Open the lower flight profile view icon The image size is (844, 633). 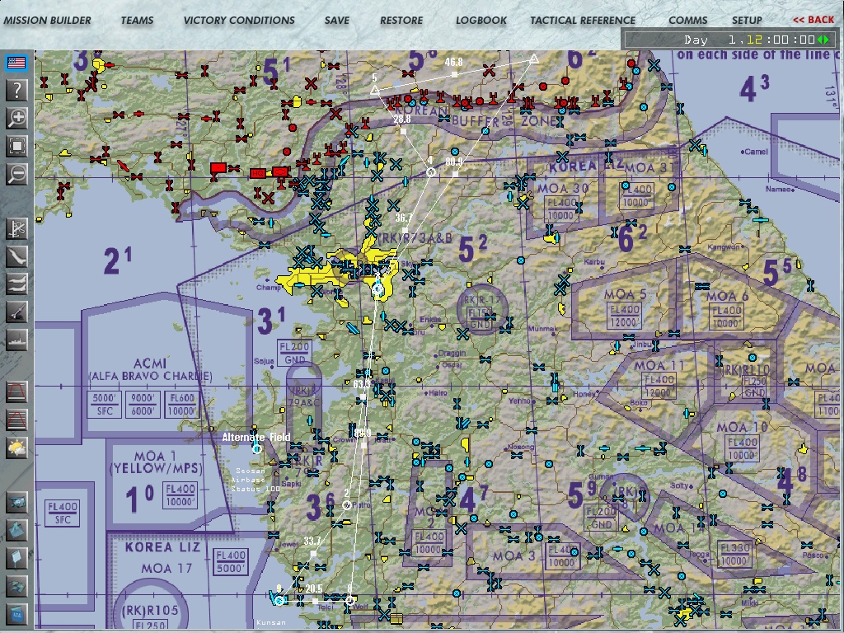(x=16, y=420)
